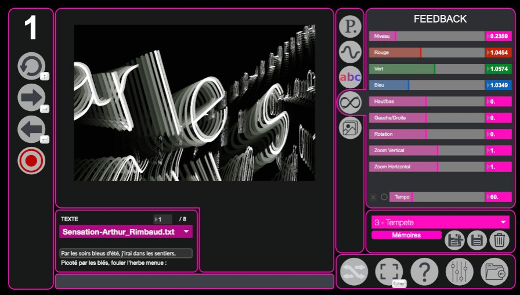Click the Échap key label under fullscreen
This screenshot has width=520, height=295.
(x=399, y=283)
